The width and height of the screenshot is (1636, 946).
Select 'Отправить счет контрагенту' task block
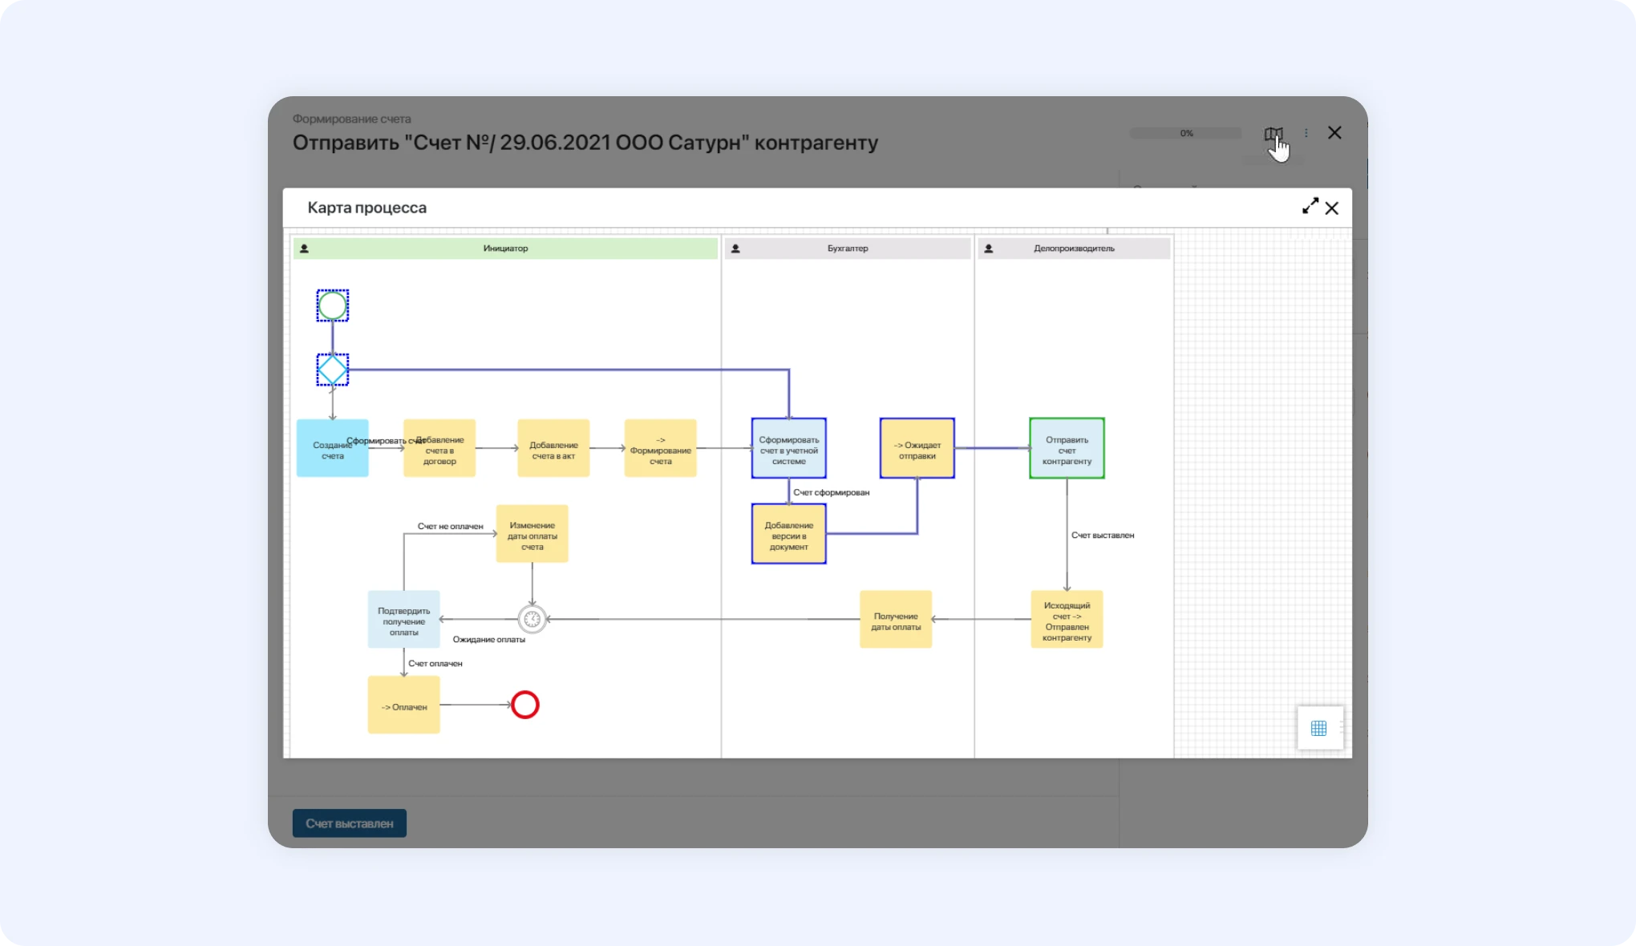(1067, 449)
